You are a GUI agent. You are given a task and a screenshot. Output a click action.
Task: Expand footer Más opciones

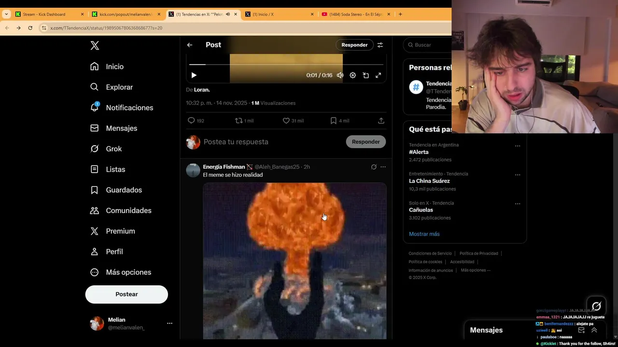click(476, 270)
